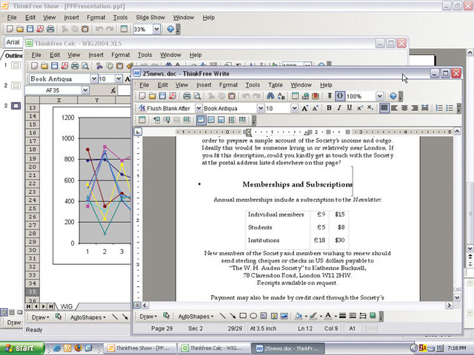Open Book Antiqua font dropdown in Write
The width and height of the screenshot is (474, 355).
coord(260,108)
